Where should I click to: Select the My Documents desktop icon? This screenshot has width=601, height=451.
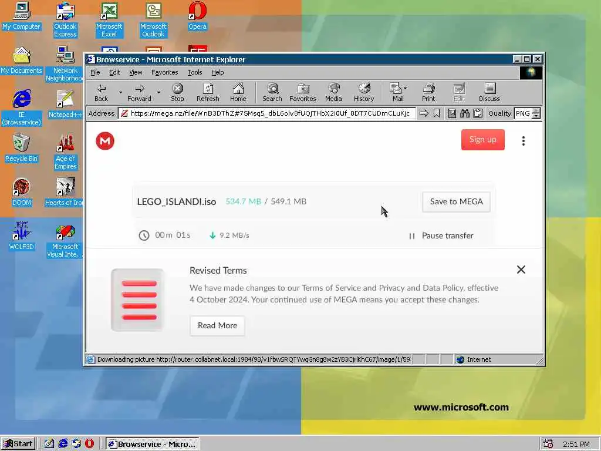tap(21, 60)
